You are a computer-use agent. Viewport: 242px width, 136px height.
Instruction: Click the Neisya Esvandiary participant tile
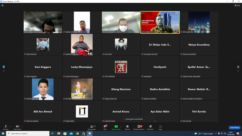pyautogui.click(x=199, y=45)
